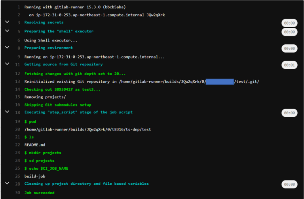Image resolution: width=304 pixels, height=199 pixels.
Task: Click line number 1 link
Action: (18, 7)
